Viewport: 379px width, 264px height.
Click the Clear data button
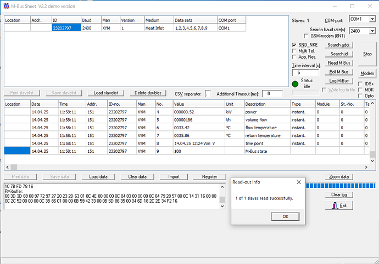137,177
